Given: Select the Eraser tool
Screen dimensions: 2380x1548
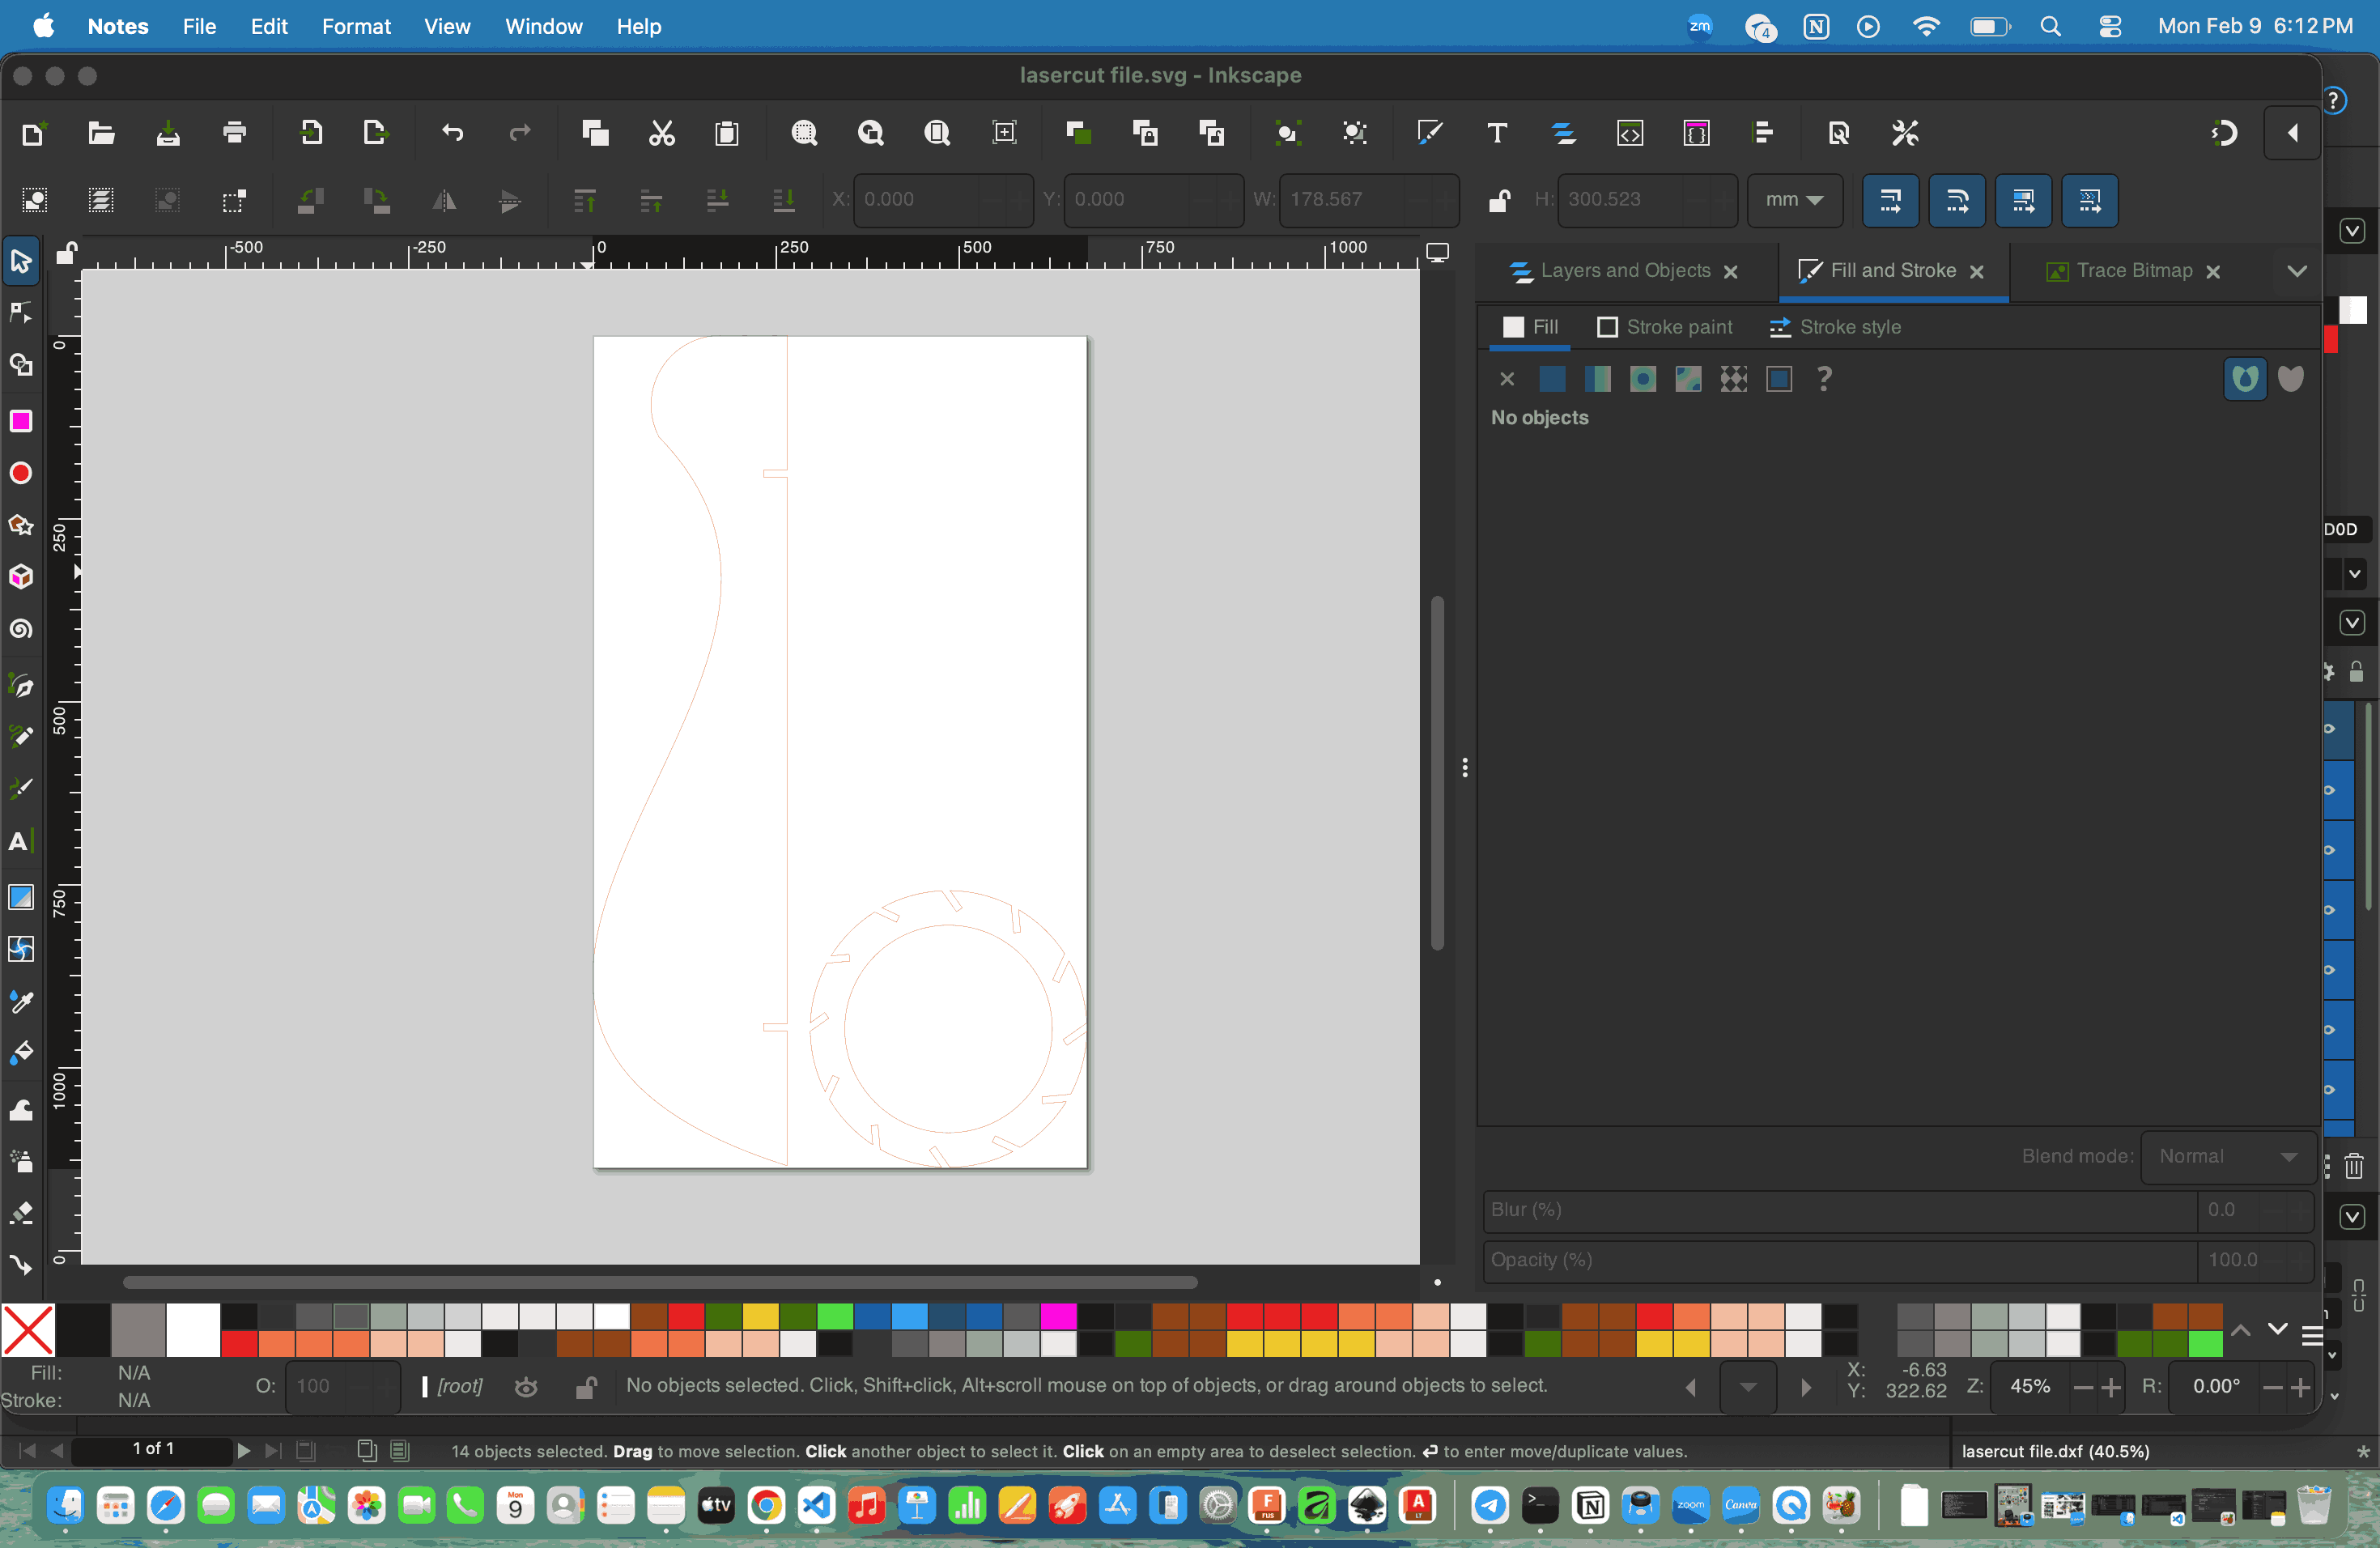Looking at the screenshot, I should coord(21,1212).
